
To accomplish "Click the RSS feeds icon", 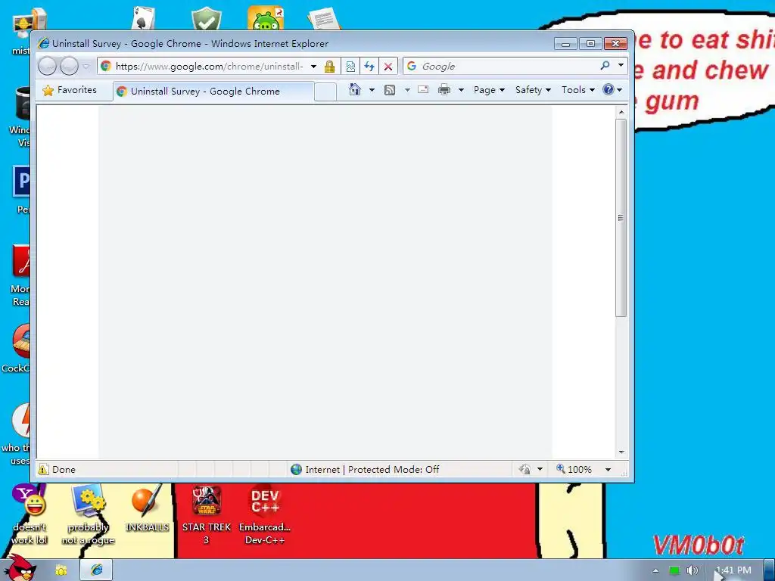I will 390,90.
